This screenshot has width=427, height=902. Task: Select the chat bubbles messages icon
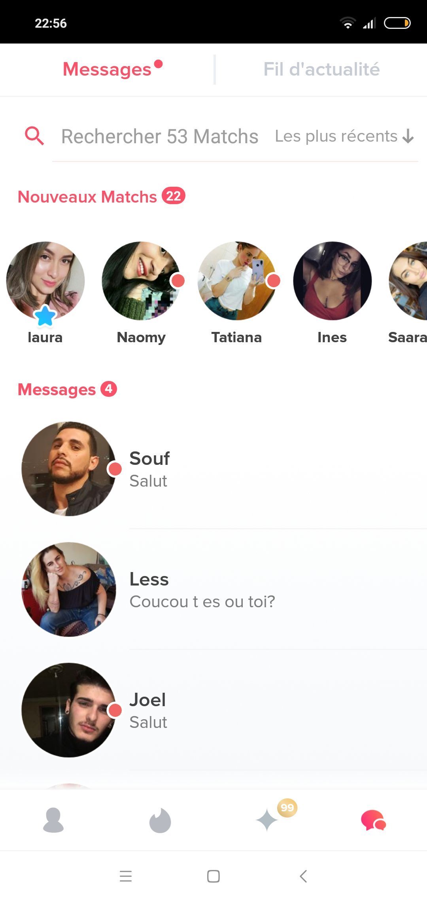tap(373, 821)
